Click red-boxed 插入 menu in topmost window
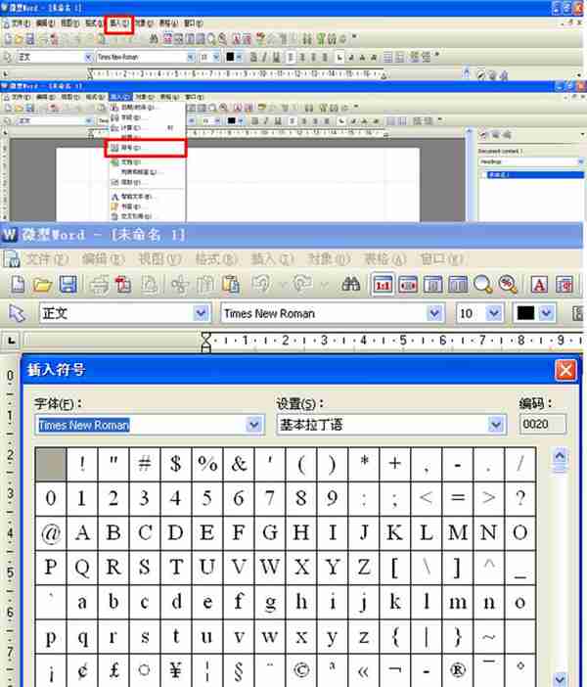 click(118, 23)
